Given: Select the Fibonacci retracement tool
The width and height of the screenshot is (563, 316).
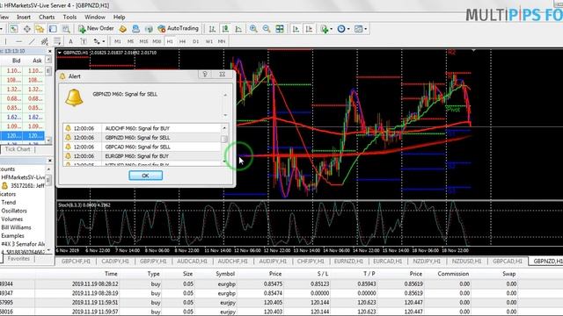Looking at the screenshot, I should 57,41.
